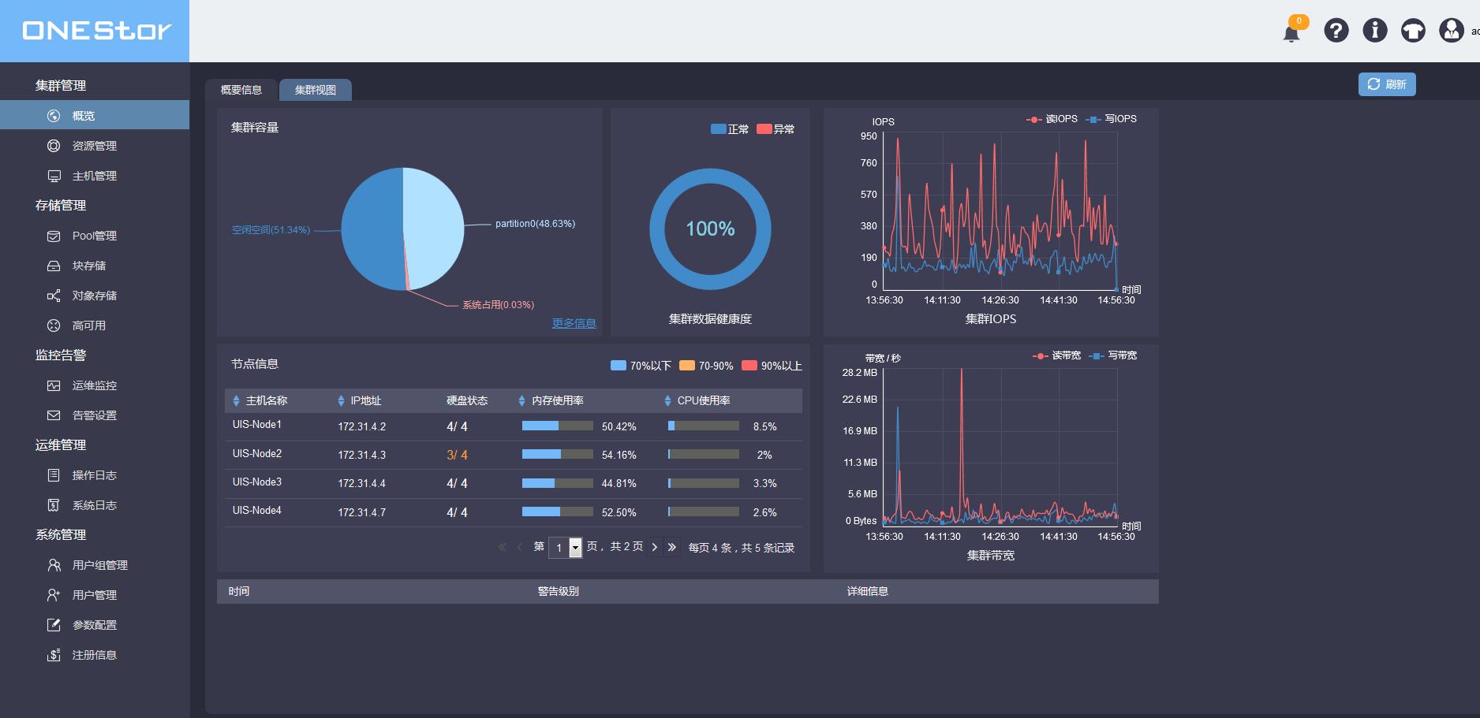Screen dimensions: 1480x718
Task: Open the 更多信息 link
Action: tap(574, 323)
